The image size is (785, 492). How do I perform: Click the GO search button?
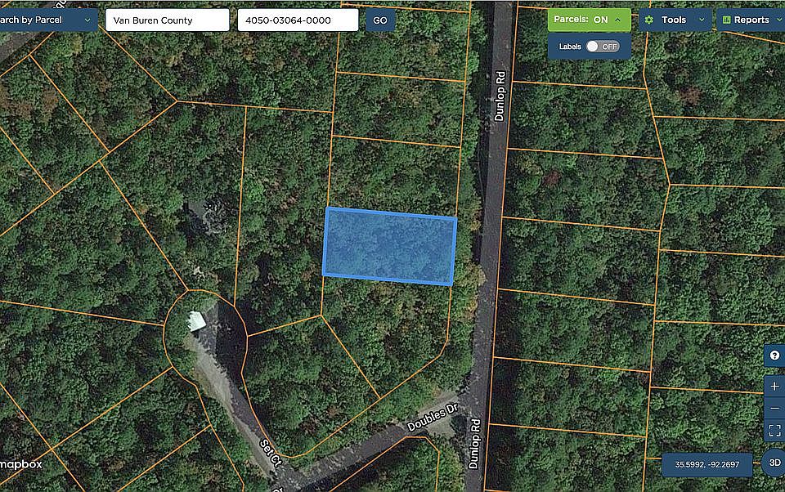pyautogui.click(x=380, y=20)
